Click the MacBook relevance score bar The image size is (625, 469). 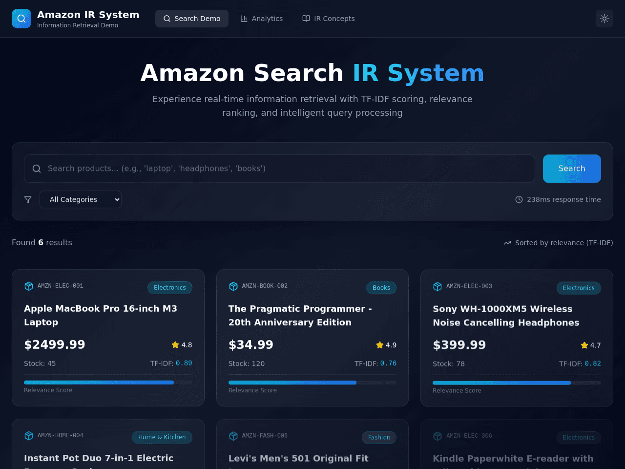click(x=108, y=383)
